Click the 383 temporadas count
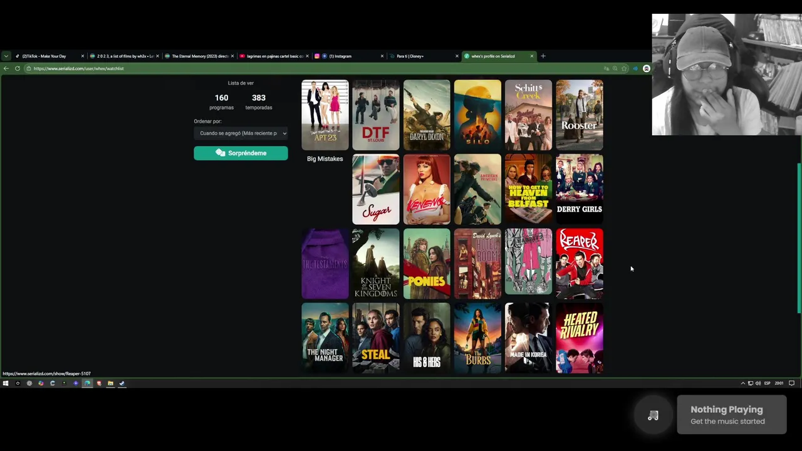Viewport: 802px width, 451px height. (x=259, y=102)
